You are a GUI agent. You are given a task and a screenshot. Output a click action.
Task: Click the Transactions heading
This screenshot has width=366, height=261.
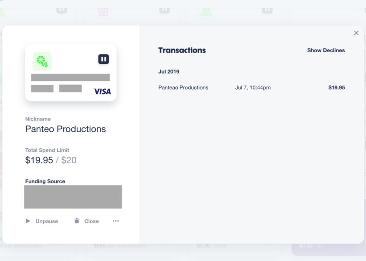click(182, 50)
